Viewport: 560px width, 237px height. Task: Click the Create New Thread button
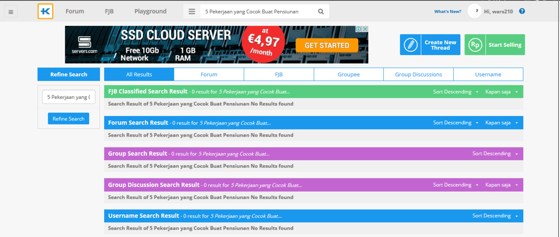point(430,45)
